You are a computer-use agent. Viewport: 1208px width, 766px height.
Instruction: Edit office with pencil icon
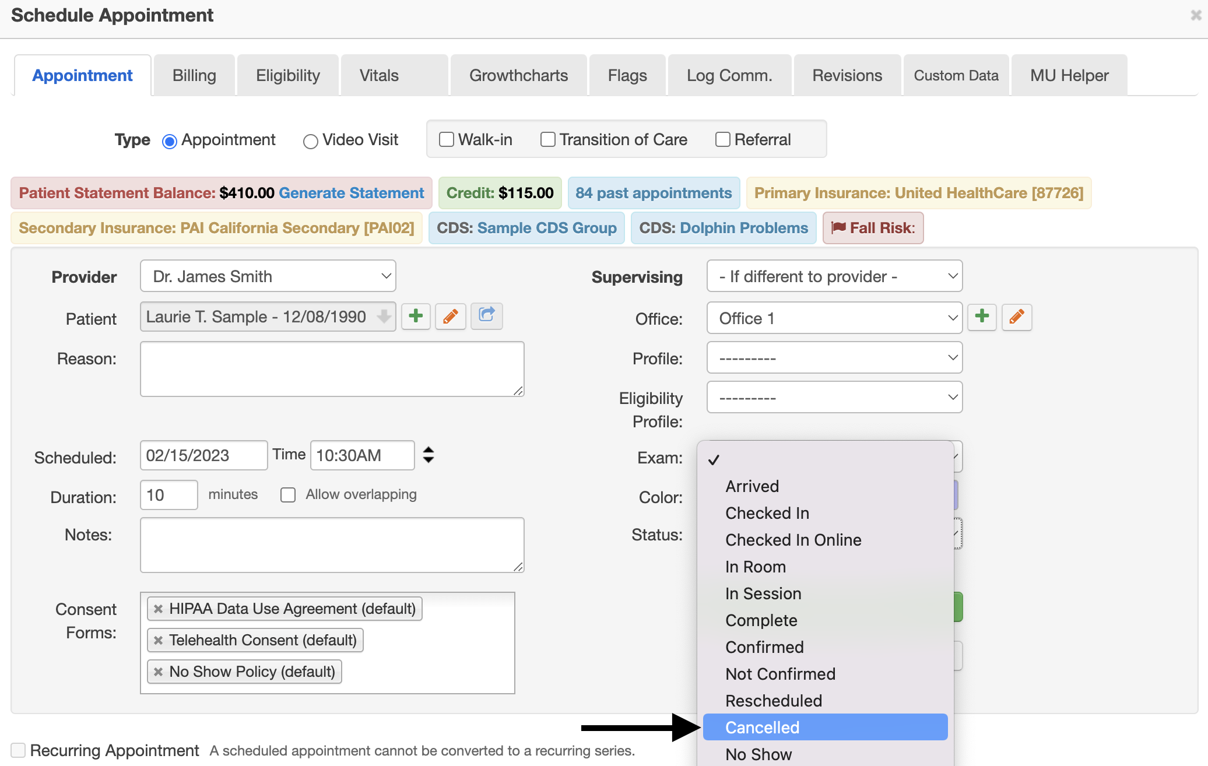tap(1017, 317)
